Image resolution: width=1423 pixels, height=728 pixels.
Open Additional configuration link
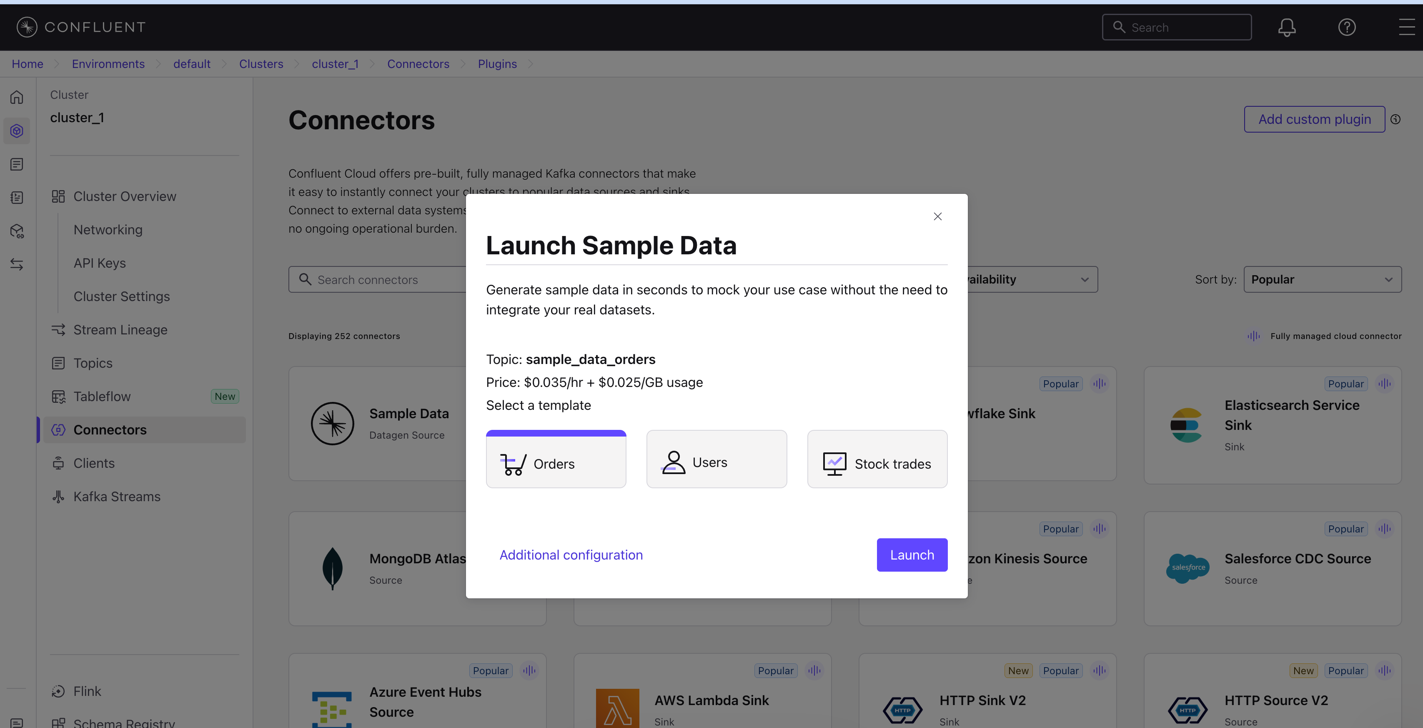tap(571, 555)
